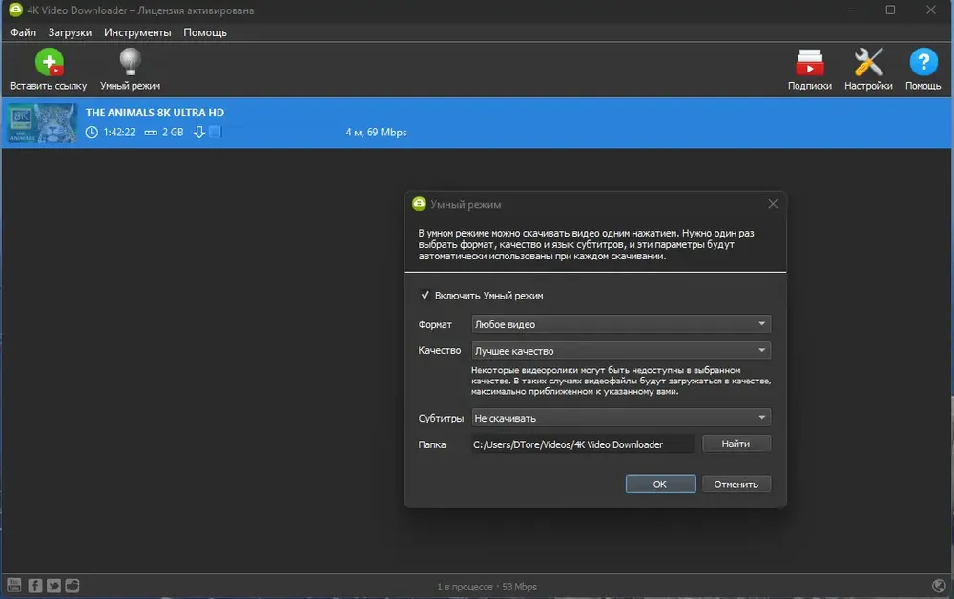Screen dimensions: 954x599
Task: Stop the download using the square button
Action: pyautogui.click(x=215, y=132)
